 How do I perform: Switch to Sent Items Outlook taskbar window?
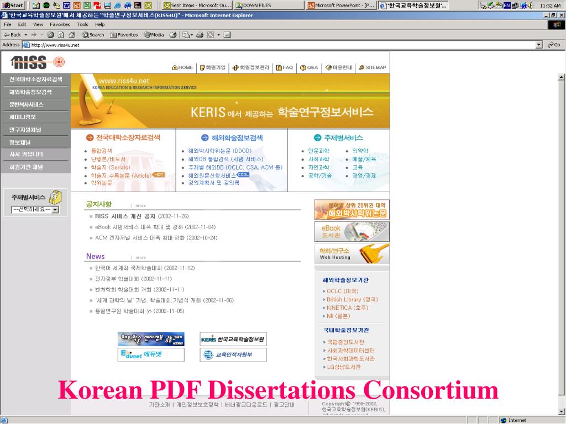197,6
